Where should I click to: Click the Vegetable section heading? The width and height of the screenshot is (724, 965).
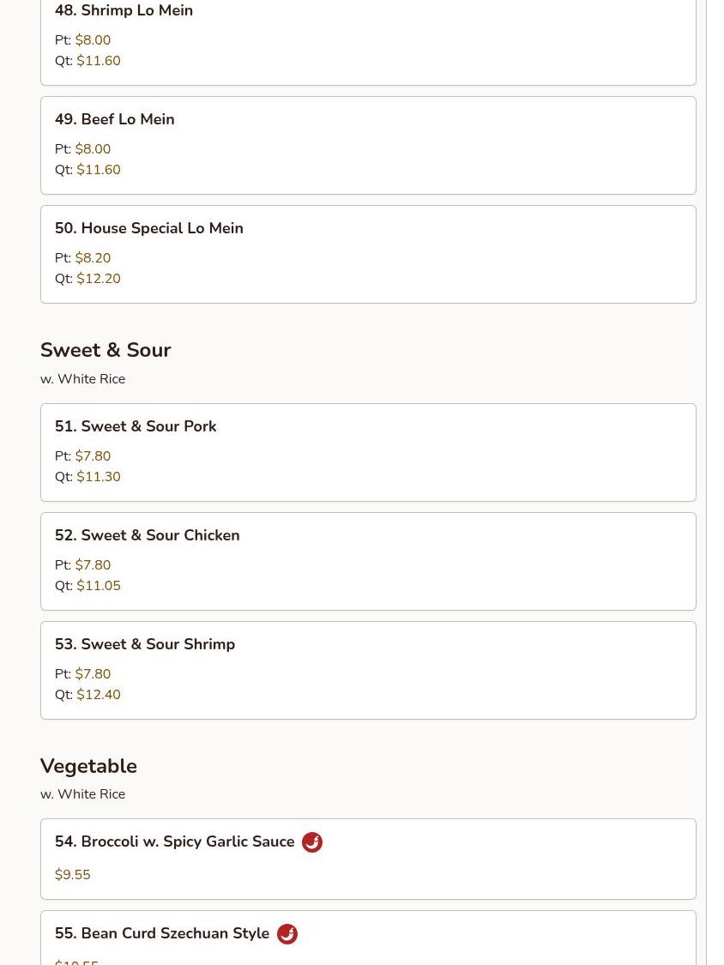(88, 766)
